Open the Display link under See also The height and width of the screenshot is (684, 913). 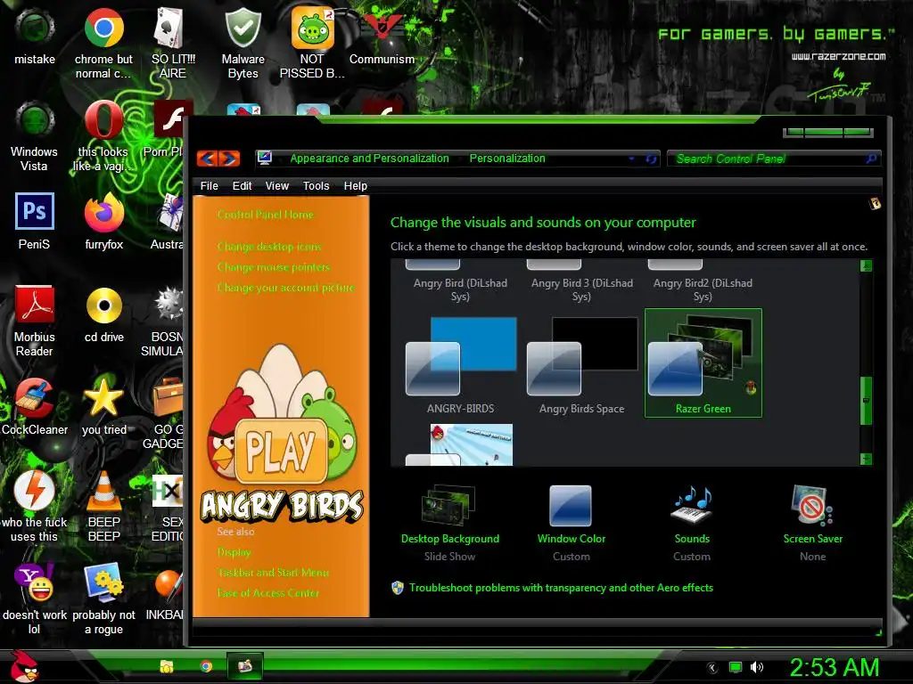[x=234, y=552]
